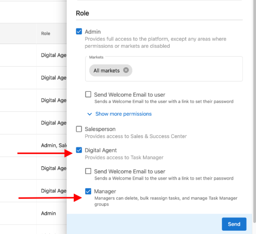Open the Show more permissions link

(123, 114)
